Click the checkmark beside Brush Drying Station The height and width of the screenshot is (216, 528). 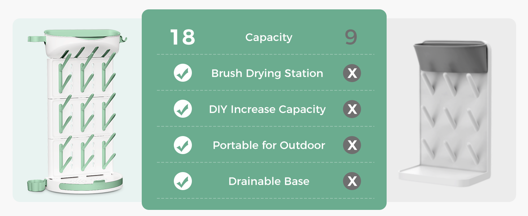(183, 73)
